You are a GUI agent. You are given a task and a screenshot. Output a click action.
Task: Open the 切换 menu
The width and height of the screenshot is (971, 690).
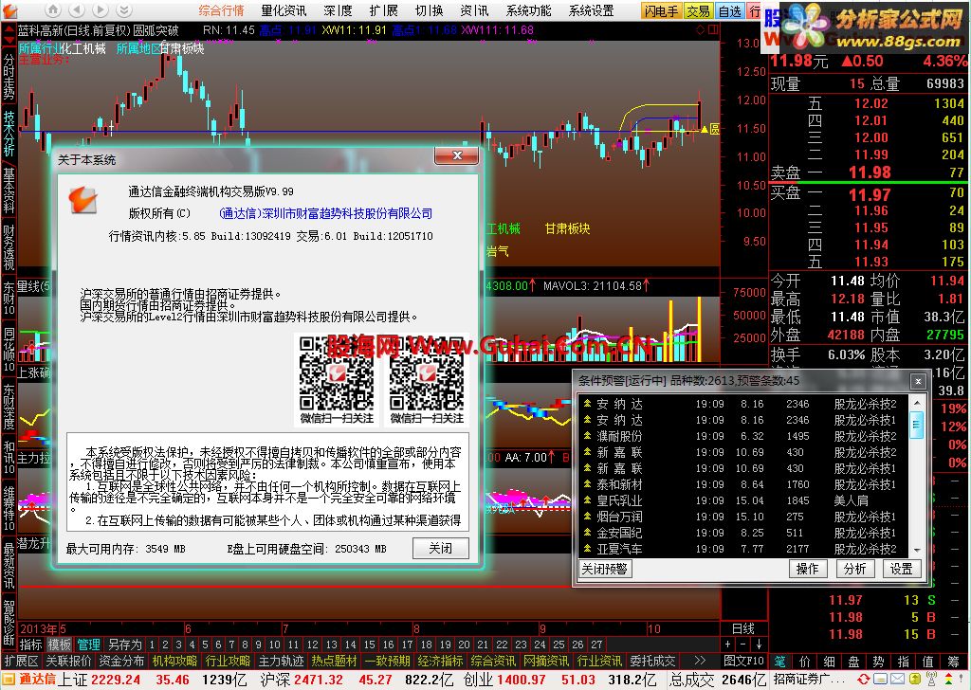click(430, 10)
